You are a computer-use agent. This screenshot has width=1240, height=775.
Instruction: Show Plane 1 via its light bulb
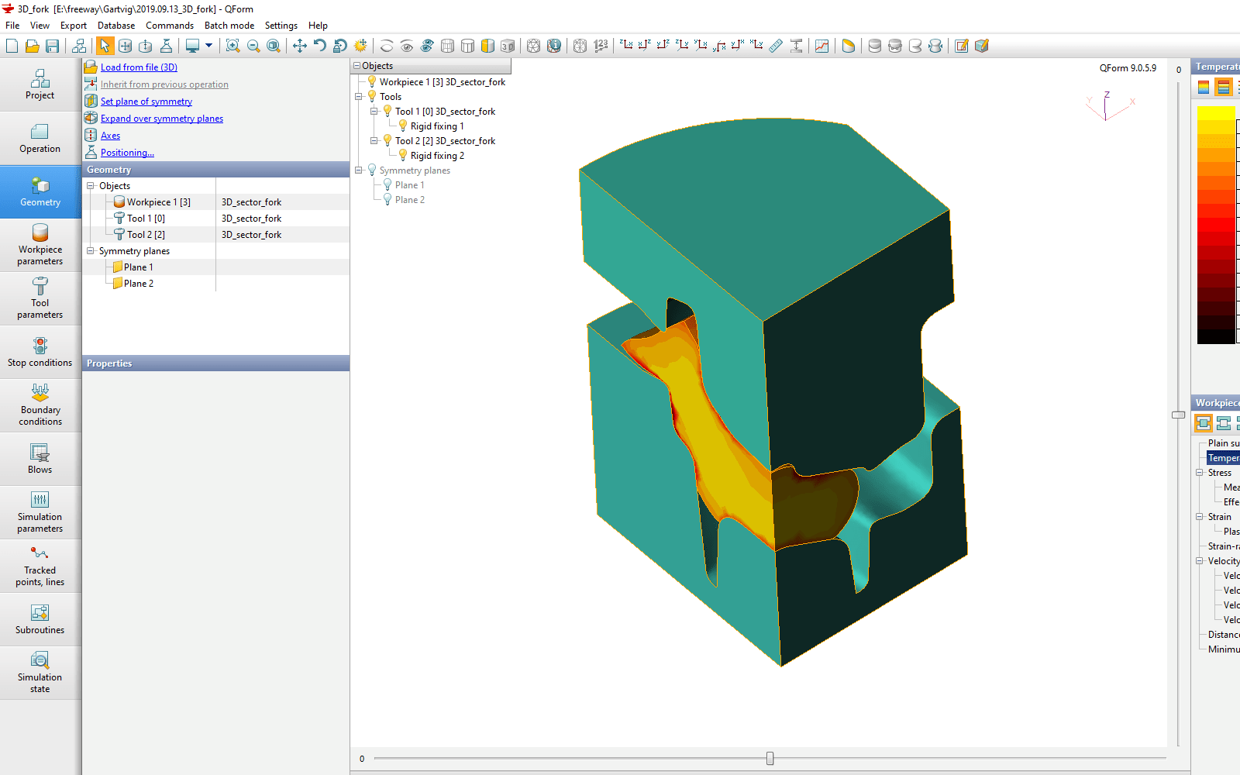[387, 184]
